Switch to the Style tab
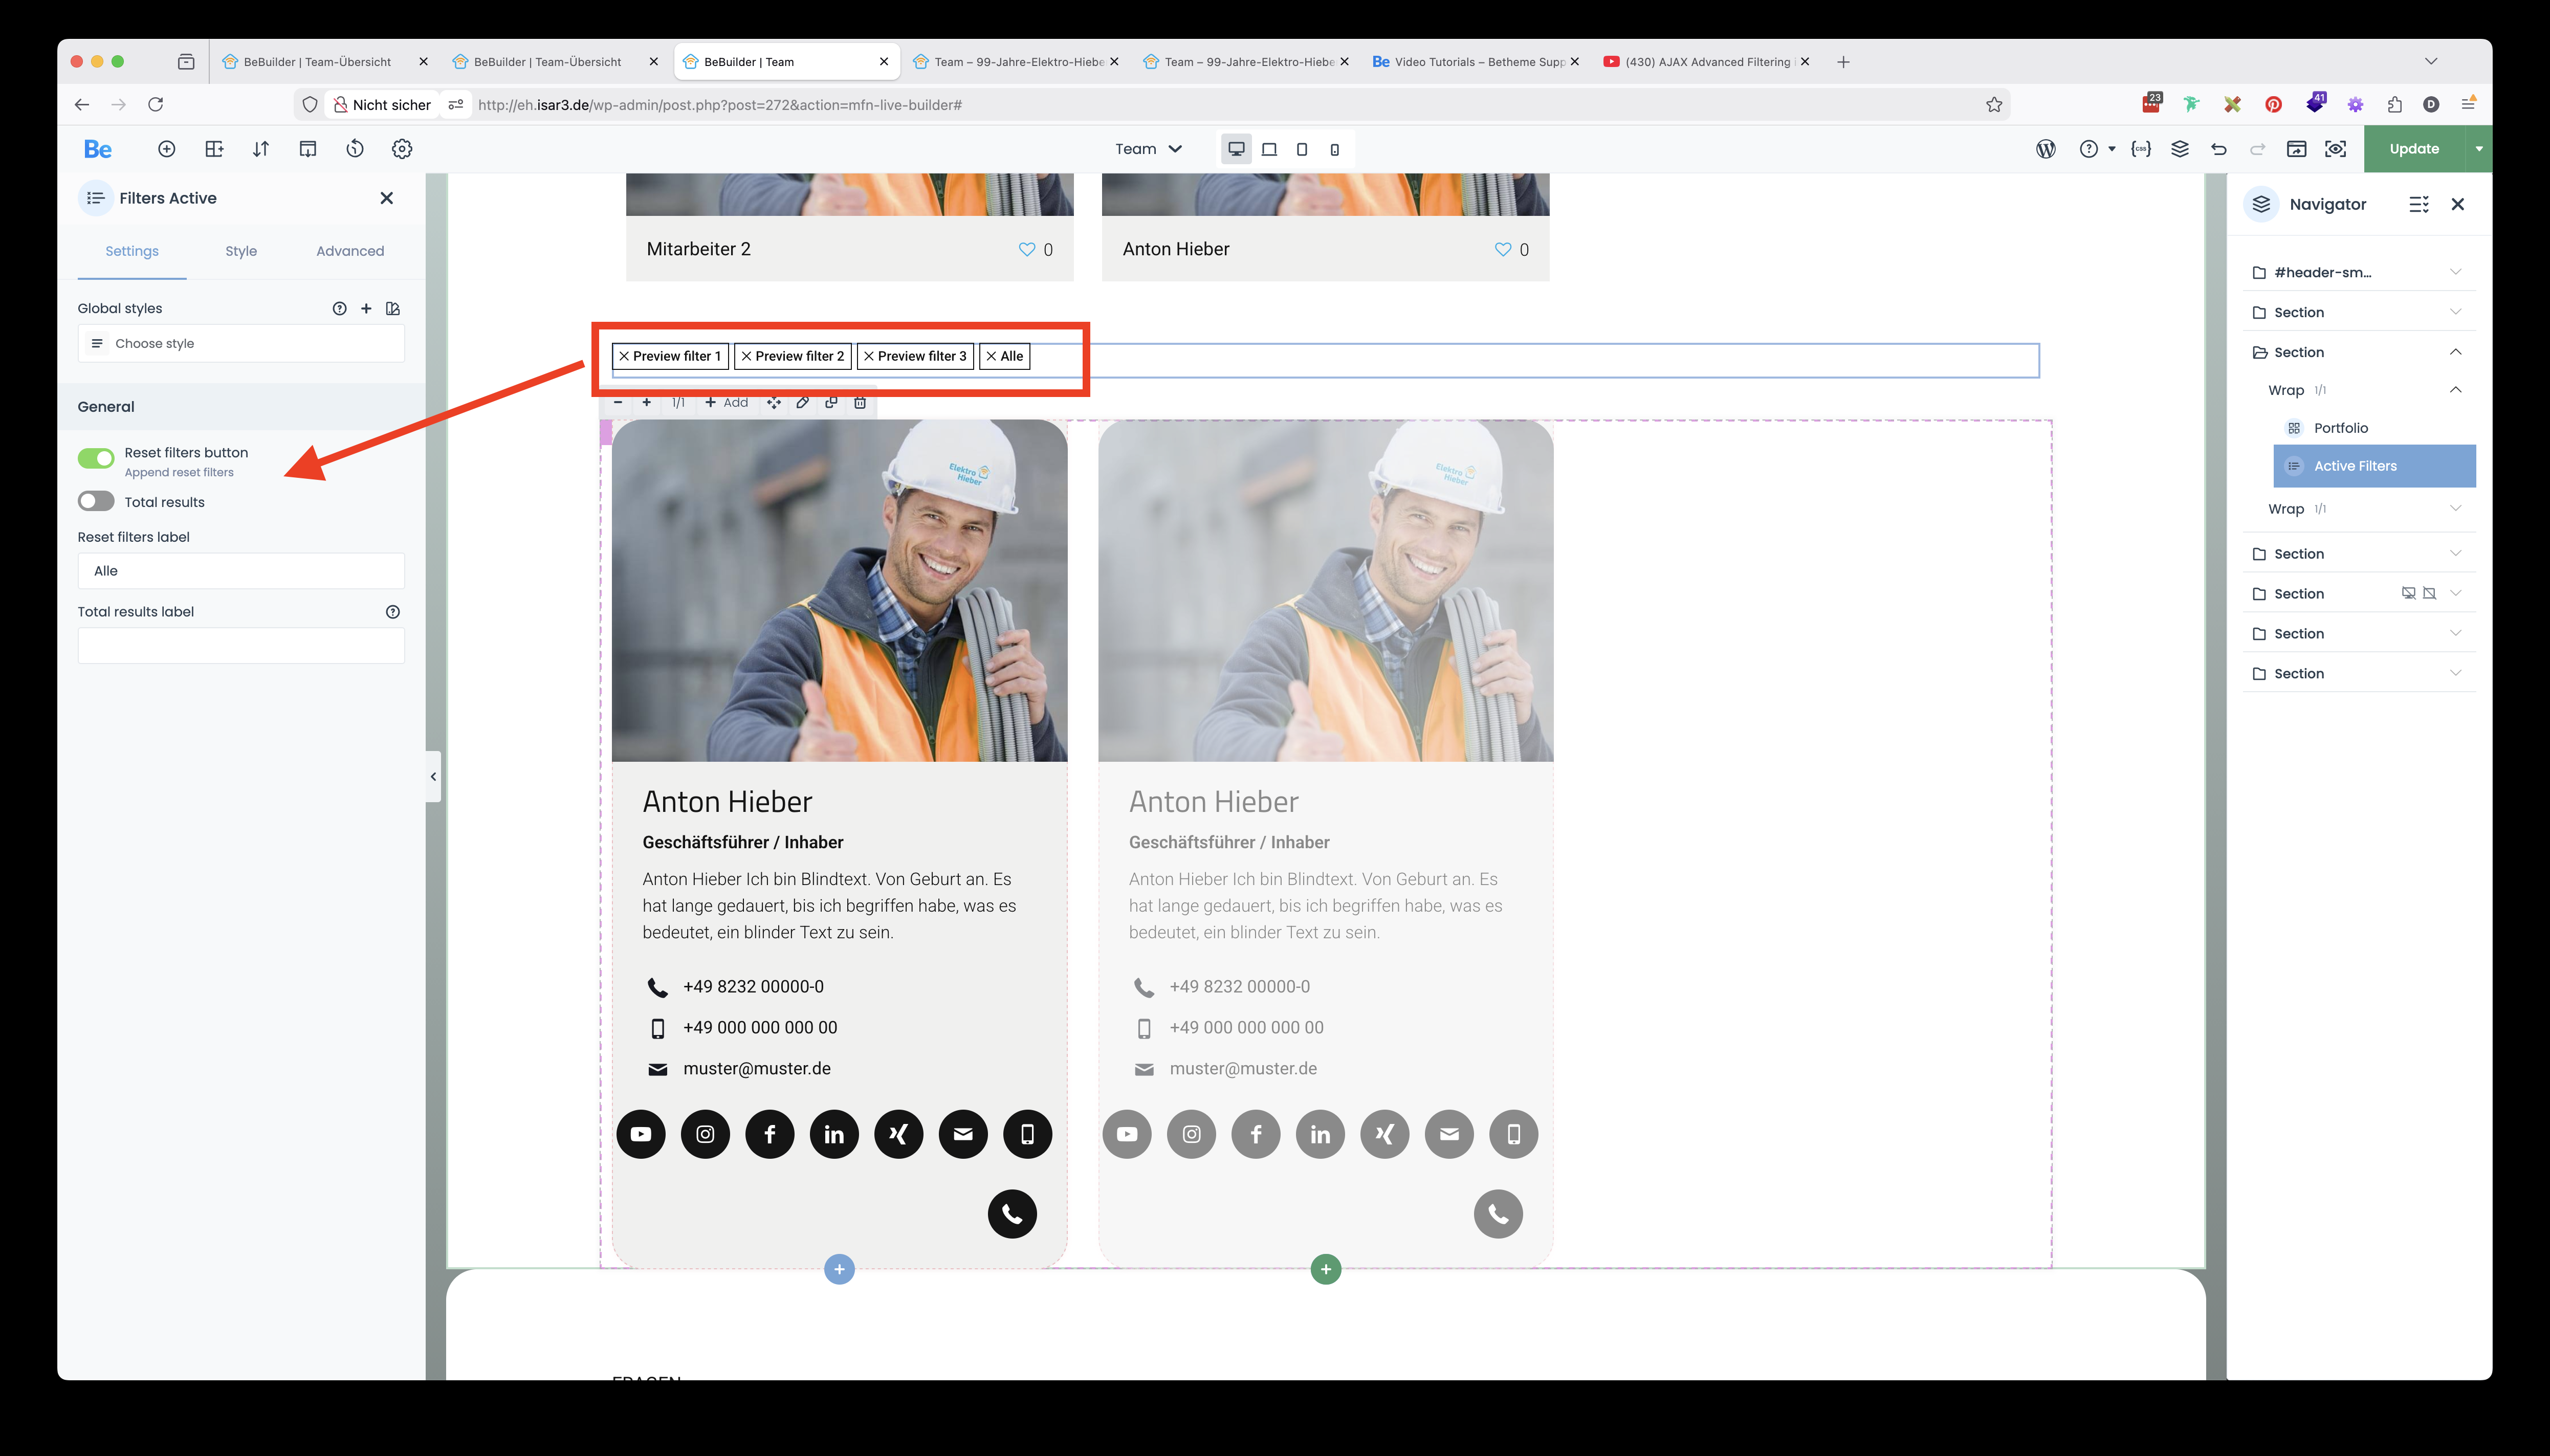The height and width of the screenshot is (1456, 2550). (x=241, y=251)
